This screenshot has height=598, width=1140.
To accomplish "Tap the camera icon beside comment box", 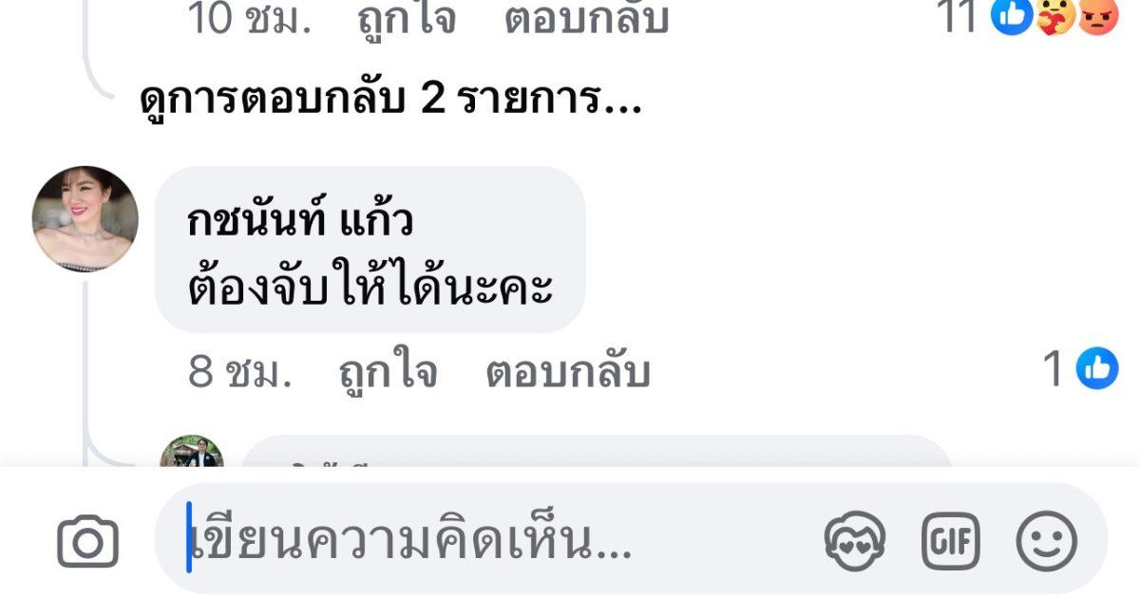I will [x=87, y=542].
